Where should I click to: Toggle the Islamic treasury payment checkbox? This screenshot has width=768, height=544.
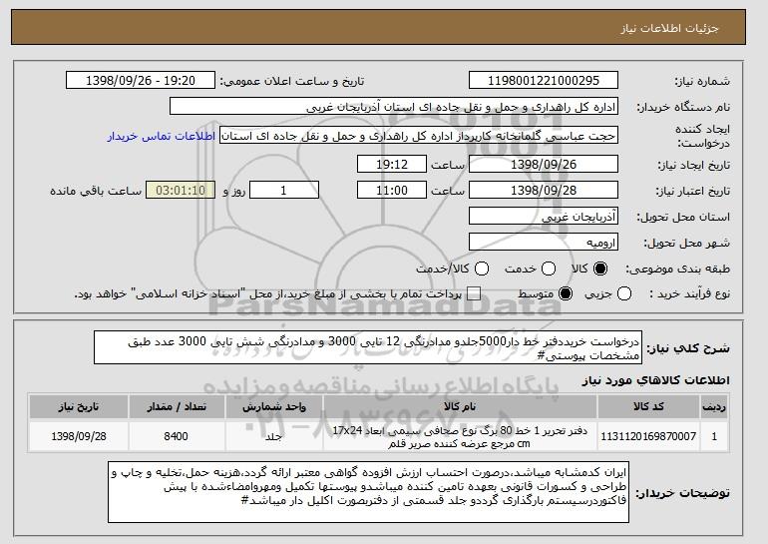click(x=473, y=294)
